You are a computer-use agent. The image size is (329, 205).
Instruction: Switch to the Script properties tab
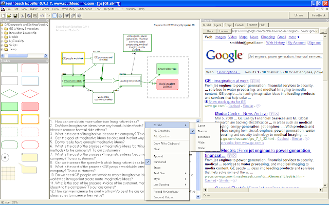coord(228,25)
